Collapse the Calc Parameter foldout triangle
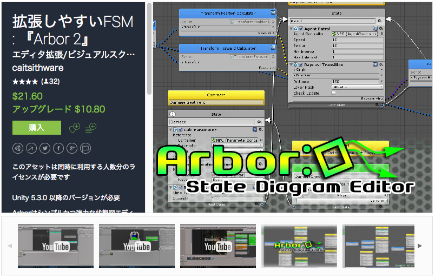Image resolution: width=435 pixels, height=277 pixels. click(170, 129)
